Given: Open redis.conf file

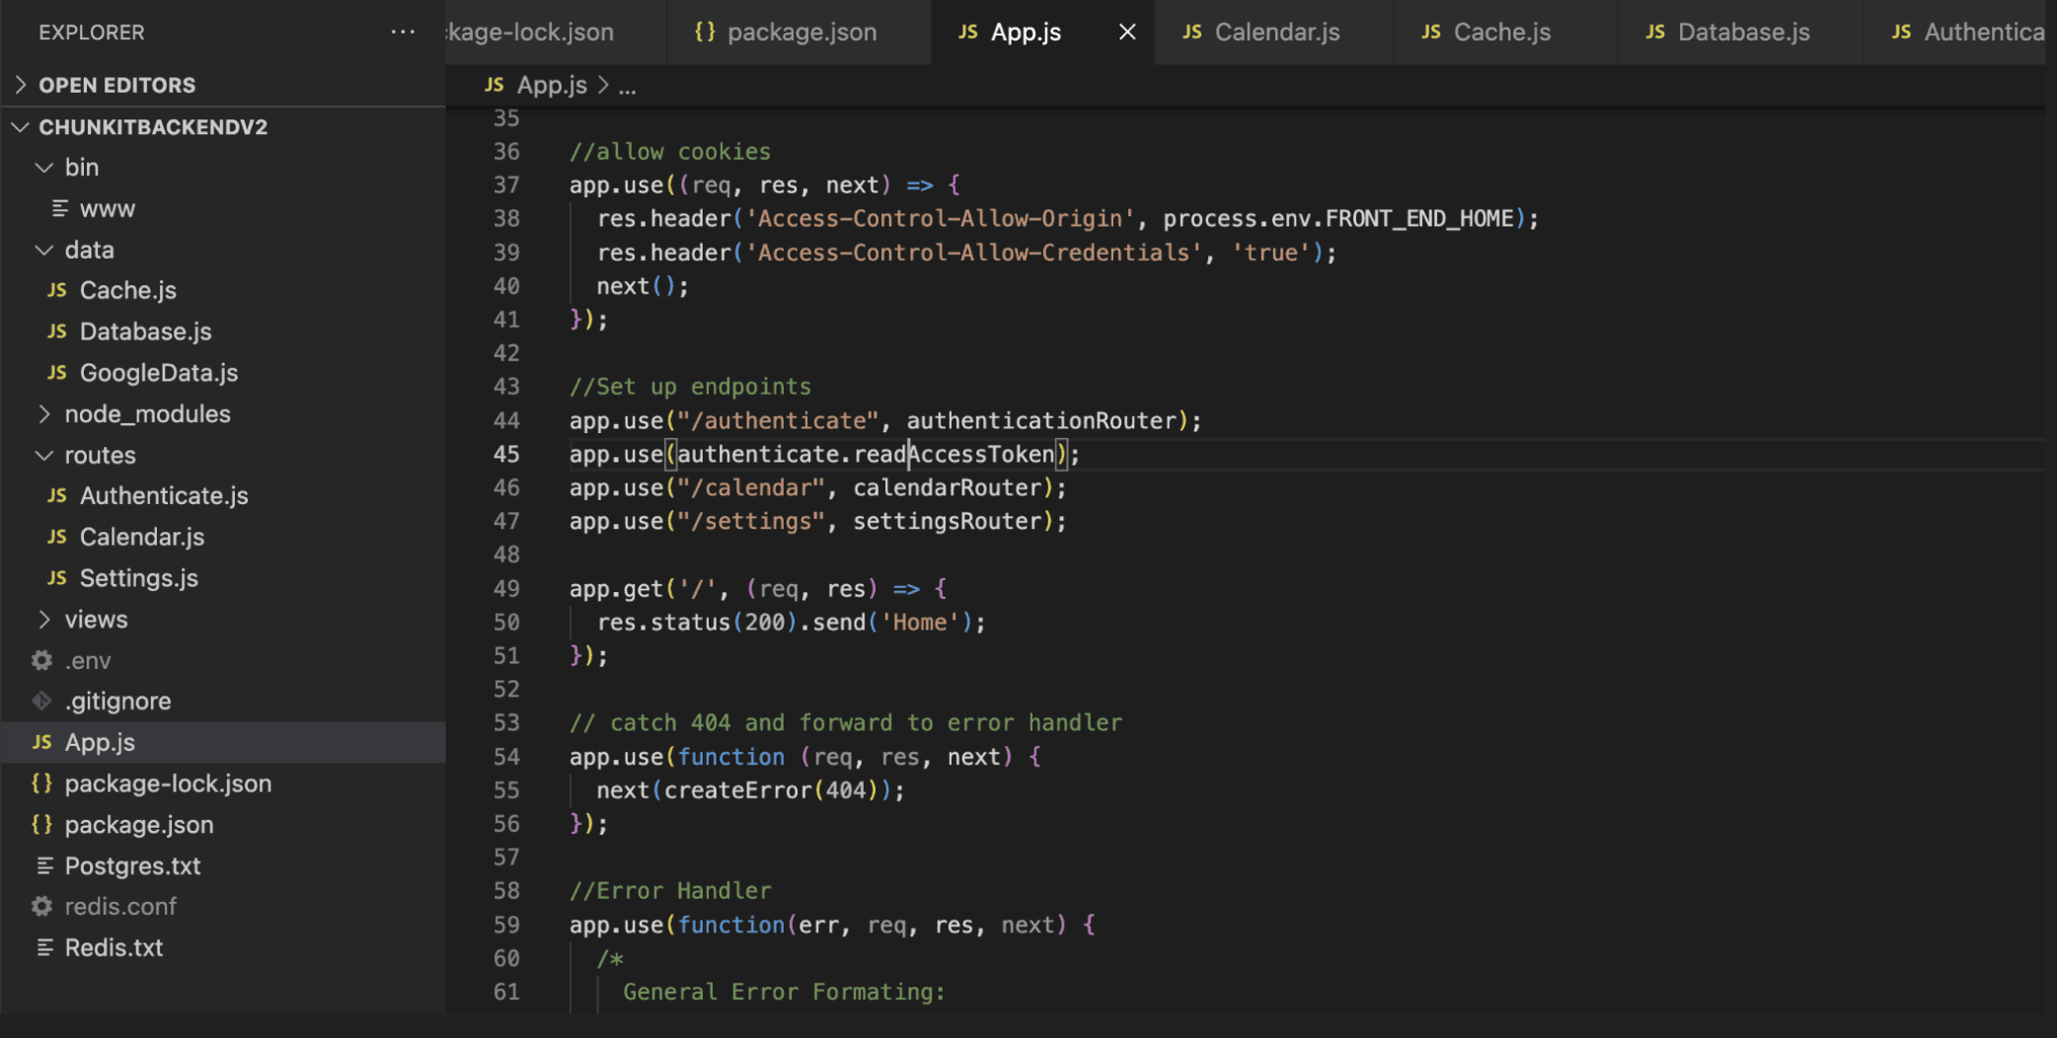Looking at the screenshot, I should [222, 907].
